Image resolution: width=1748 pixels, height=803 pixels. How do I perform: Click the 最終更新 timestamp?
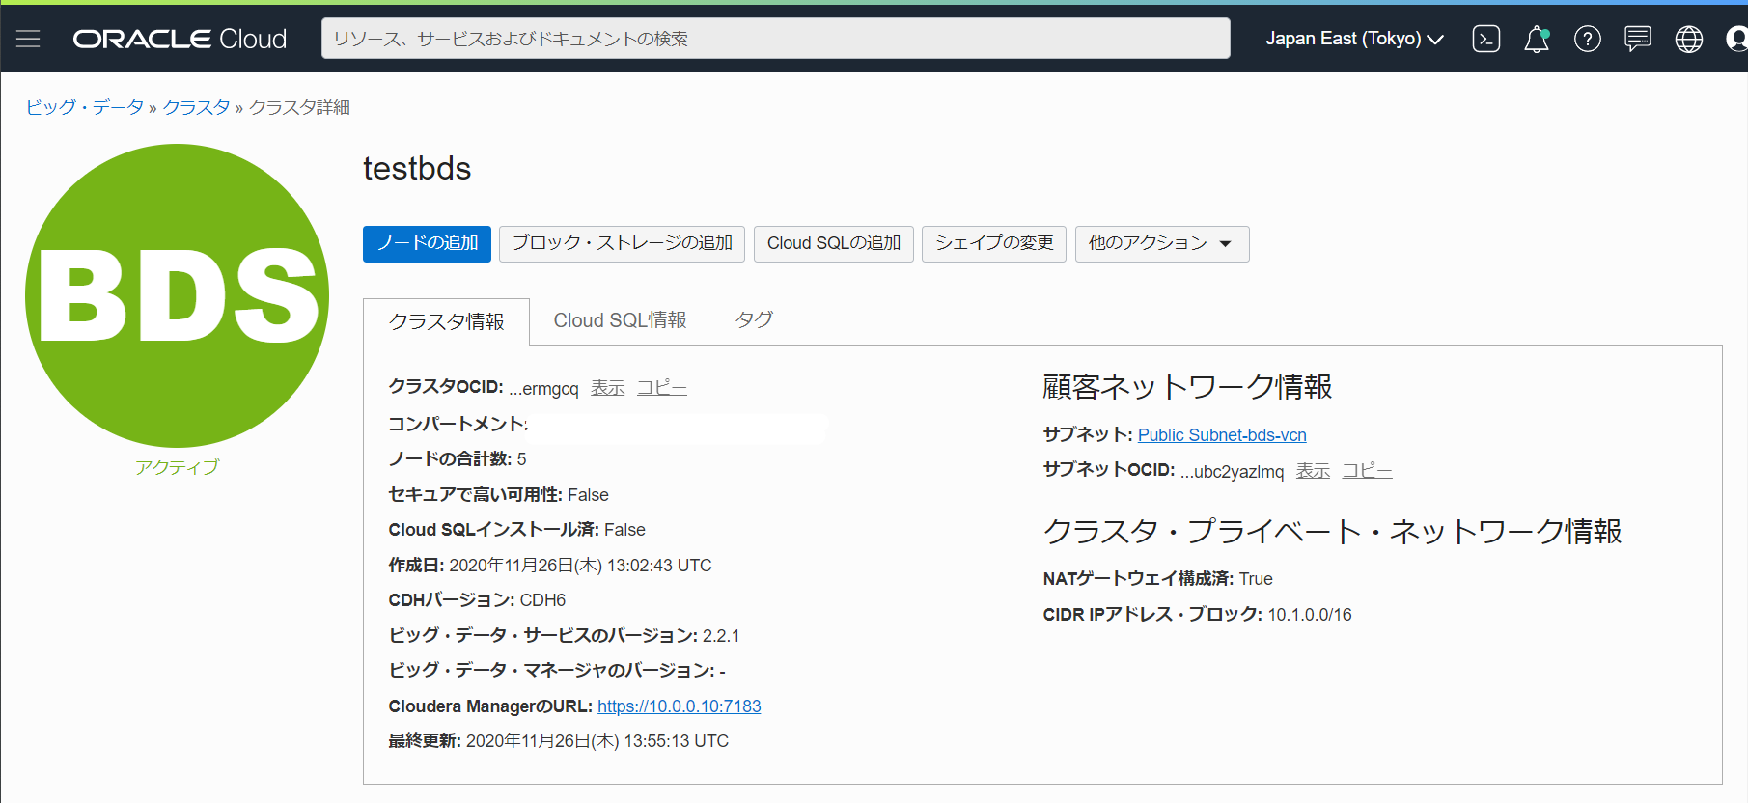[597, 741]
